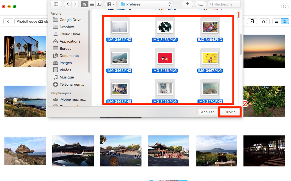Click the Images camera icon
The width and height of the screenshot is (291, 181).
pos(56,63)
